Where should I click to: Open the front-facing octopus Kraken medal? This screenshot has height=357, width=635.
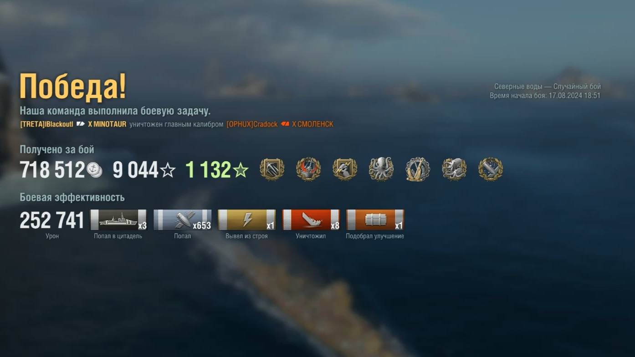coord(381,169)
